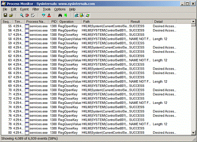Open the Options menu
This screenshot has height=142, width=197.
60,9
